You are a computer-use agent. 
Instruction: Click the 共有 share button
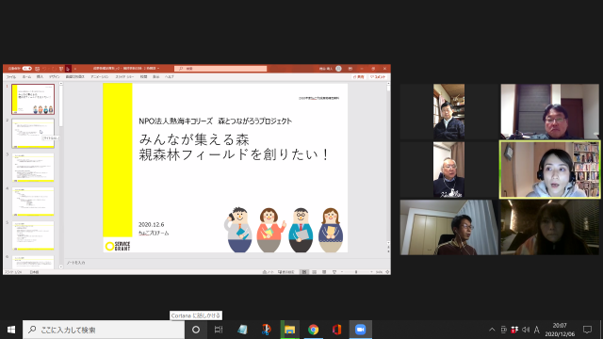[x=358, y=77]
